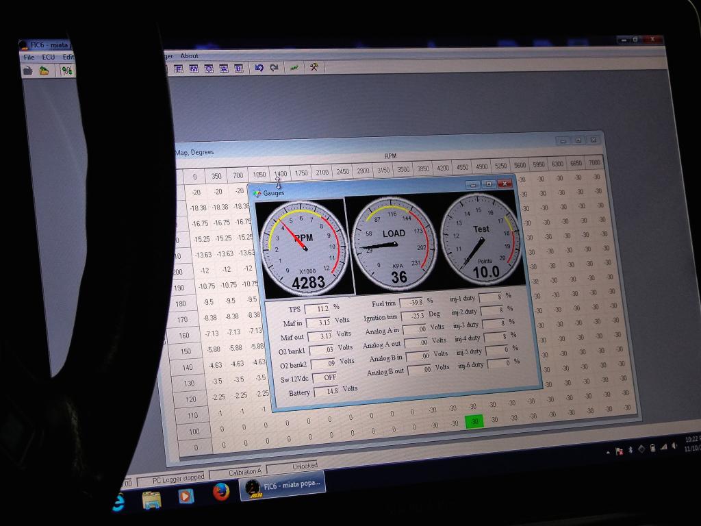701x526 pixels.
Task: Click the Connect to ECU toolbar icon
Action: pyautogui.click(x=66, y=71)
